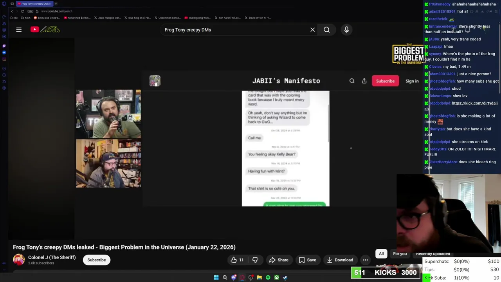This screenshot has height=282, width=501.
Task: Clear the search box with the X
Action: click(312, 30)
